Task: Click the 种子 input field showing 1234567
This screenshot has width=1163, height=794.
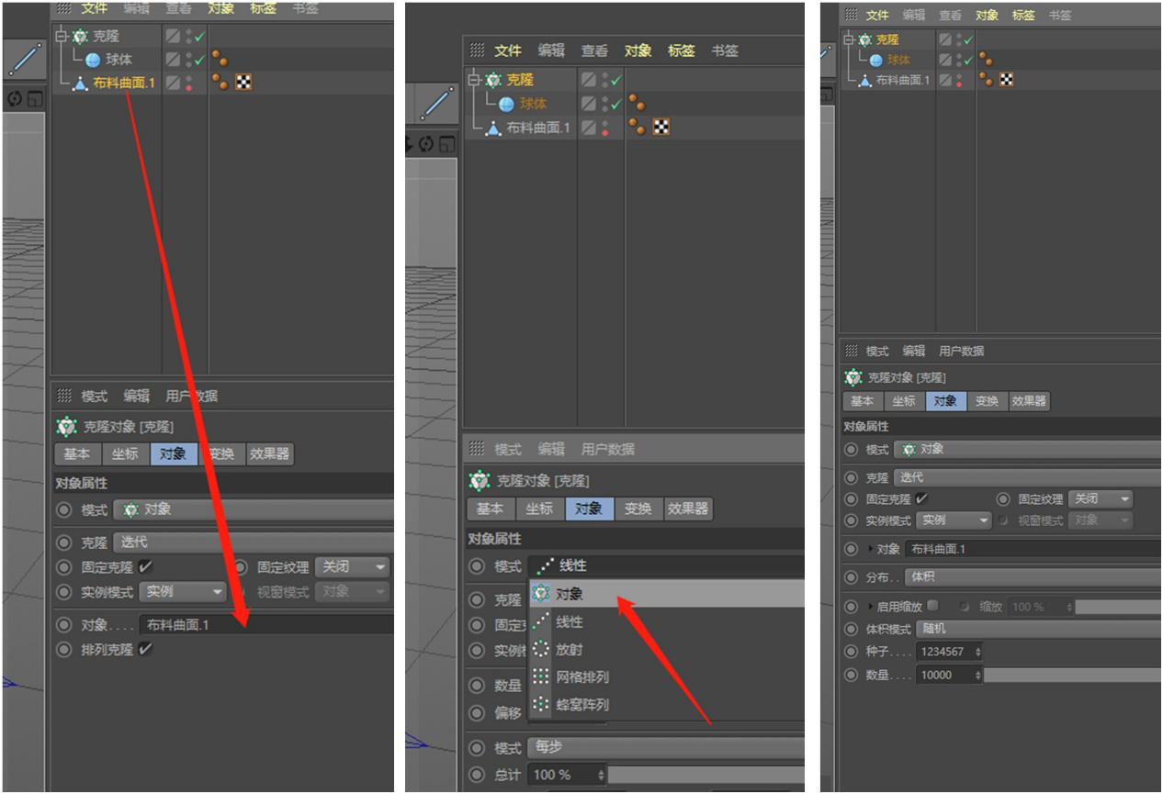Action: point(946,652)
